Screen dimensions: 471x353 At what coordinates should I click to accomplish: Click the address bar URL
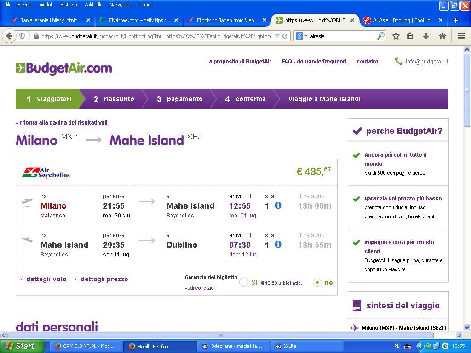(x=156, y=36)
